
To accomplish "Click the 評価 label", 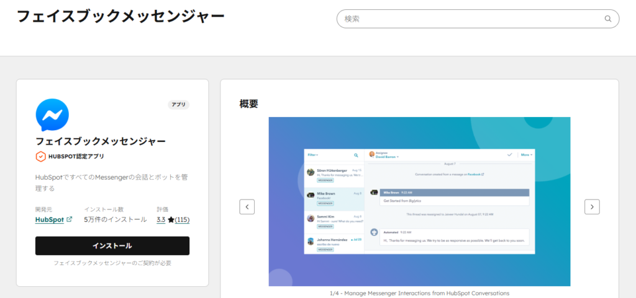I will 162,209.
